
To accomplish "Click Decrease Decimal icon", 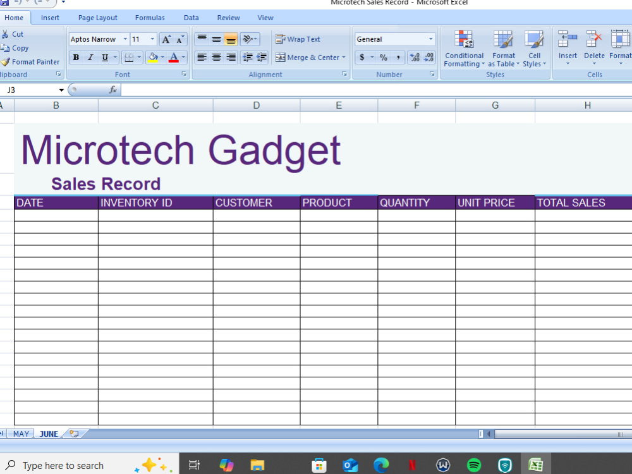I will pos(429,58).
